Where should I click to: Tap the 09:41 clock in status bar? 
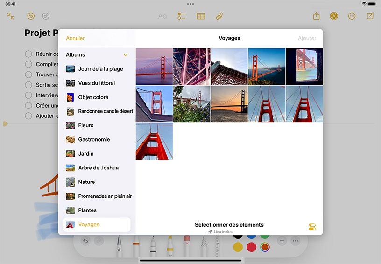point(10,4)
